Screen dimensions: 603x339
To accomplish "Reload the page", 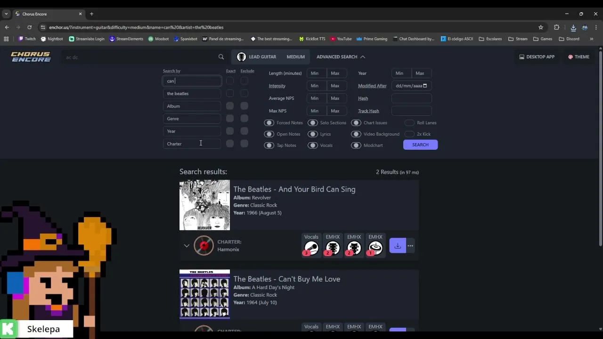I will tap(29, 27).
